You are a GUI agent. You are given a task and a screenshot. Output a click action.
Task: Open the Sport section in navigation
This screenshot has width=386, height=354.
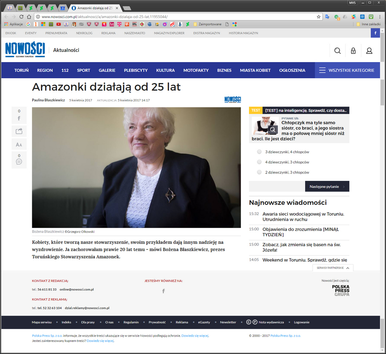click(84, 70)
